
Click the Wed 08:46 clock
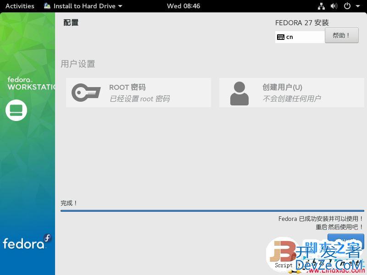[183, 6]
